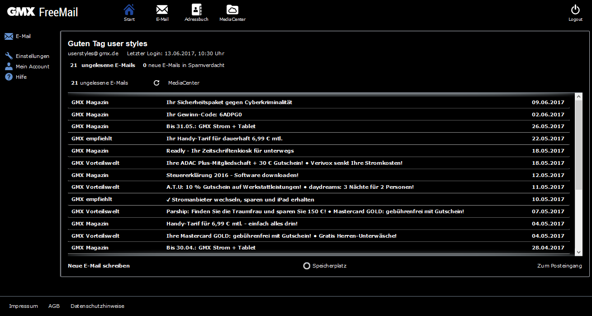This screenshot has height=316, width=592.
Task: Select the '21 ungelesene E-Mails' tab
Action: click(x=99, y=83)
